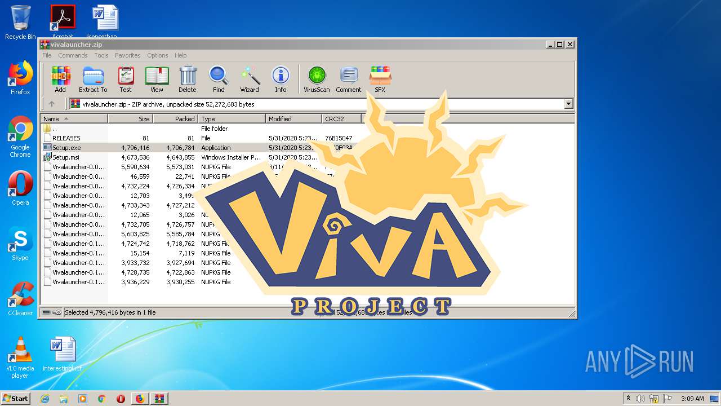Open the Acrobat desktop shortcut
The width and height of the screenshot is (721, 406).
[x=63, y=23]
